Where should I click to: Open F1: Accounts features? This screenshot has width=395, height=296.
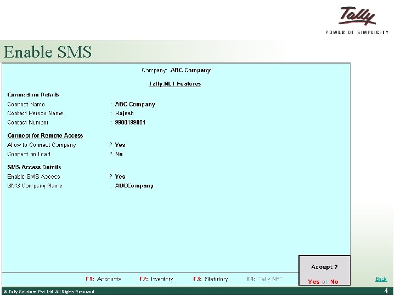click(x=103, y=279)
